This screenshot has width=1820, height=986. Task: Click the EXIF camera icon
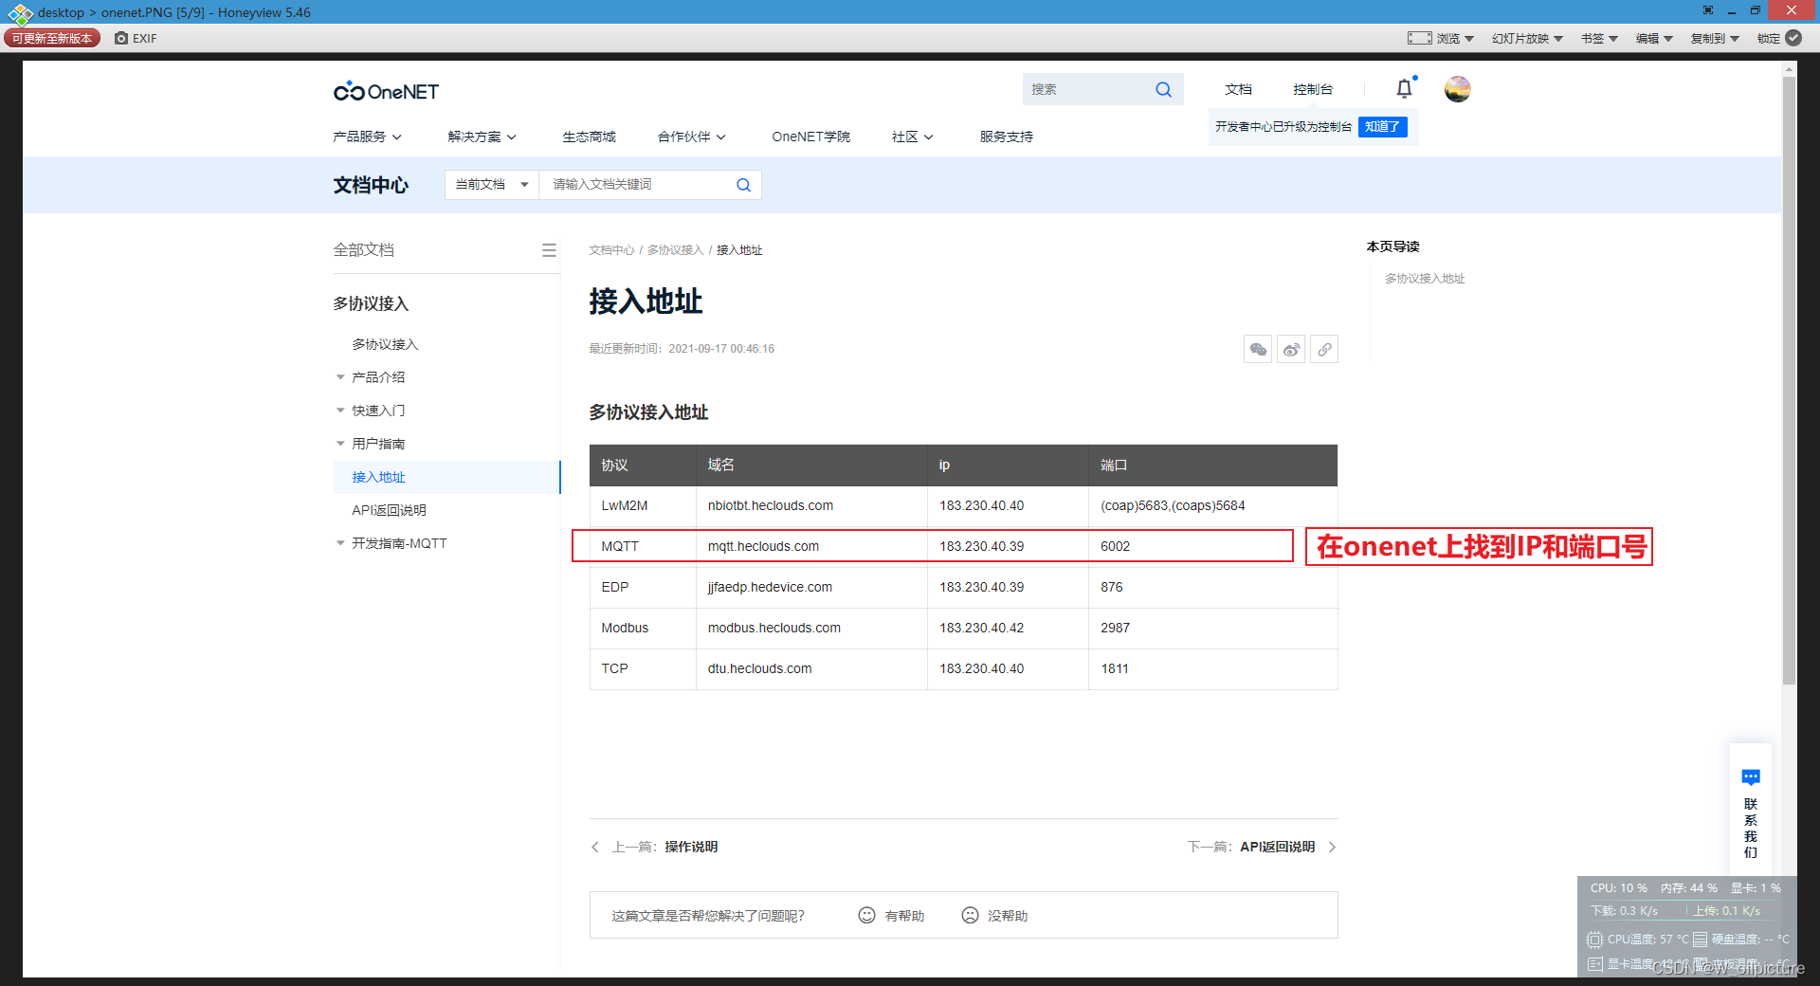click(121, 38)
